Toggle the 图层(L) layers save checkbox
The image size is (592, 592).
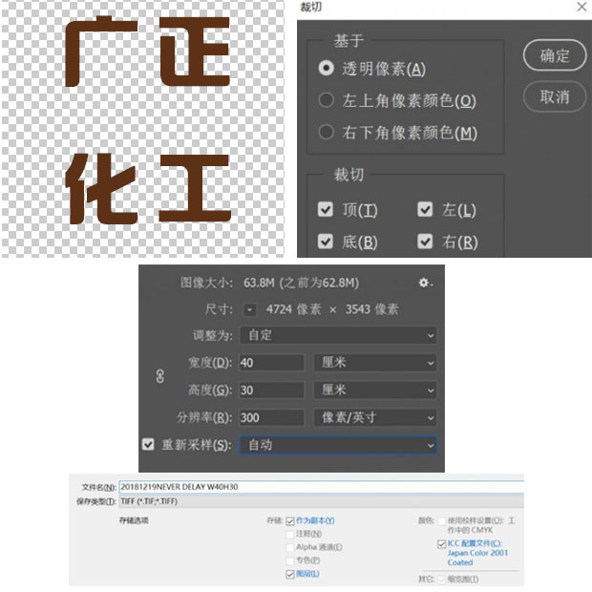(x=290, y=574)
